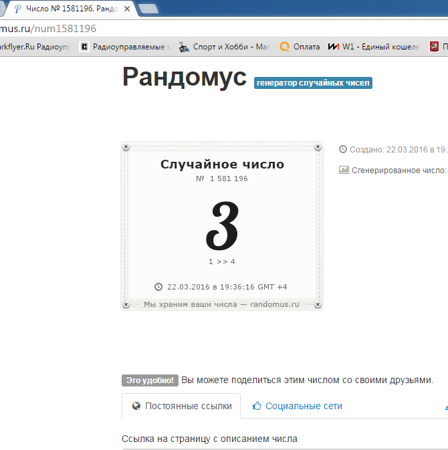The height and width of the screenshot is (450, 448).
Task: Click the clock icon beside the card timestamp
Action: 158,287
